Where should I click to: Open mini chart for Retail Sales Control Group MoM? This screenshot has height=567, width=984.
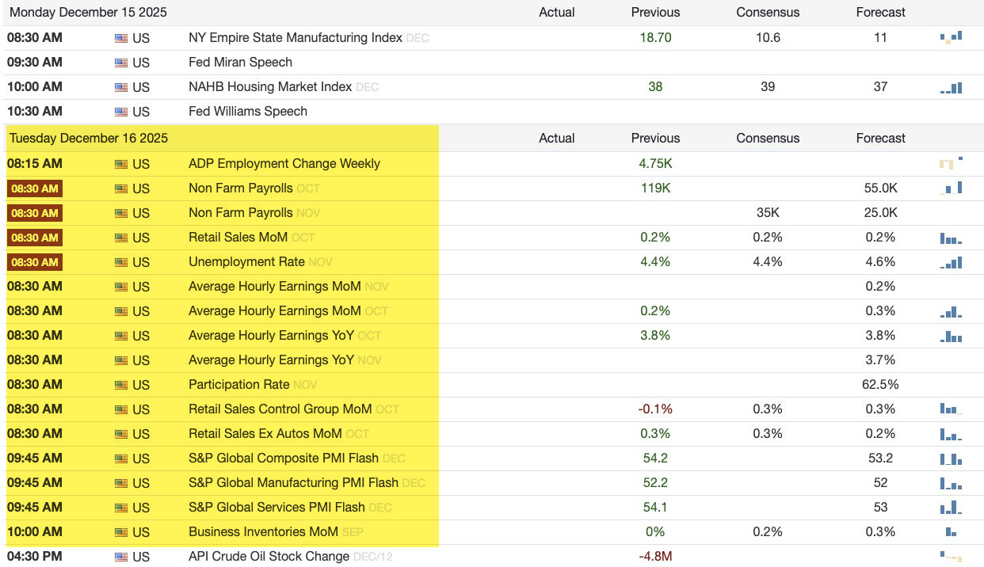pyautogui.click(x=951, y=409)
